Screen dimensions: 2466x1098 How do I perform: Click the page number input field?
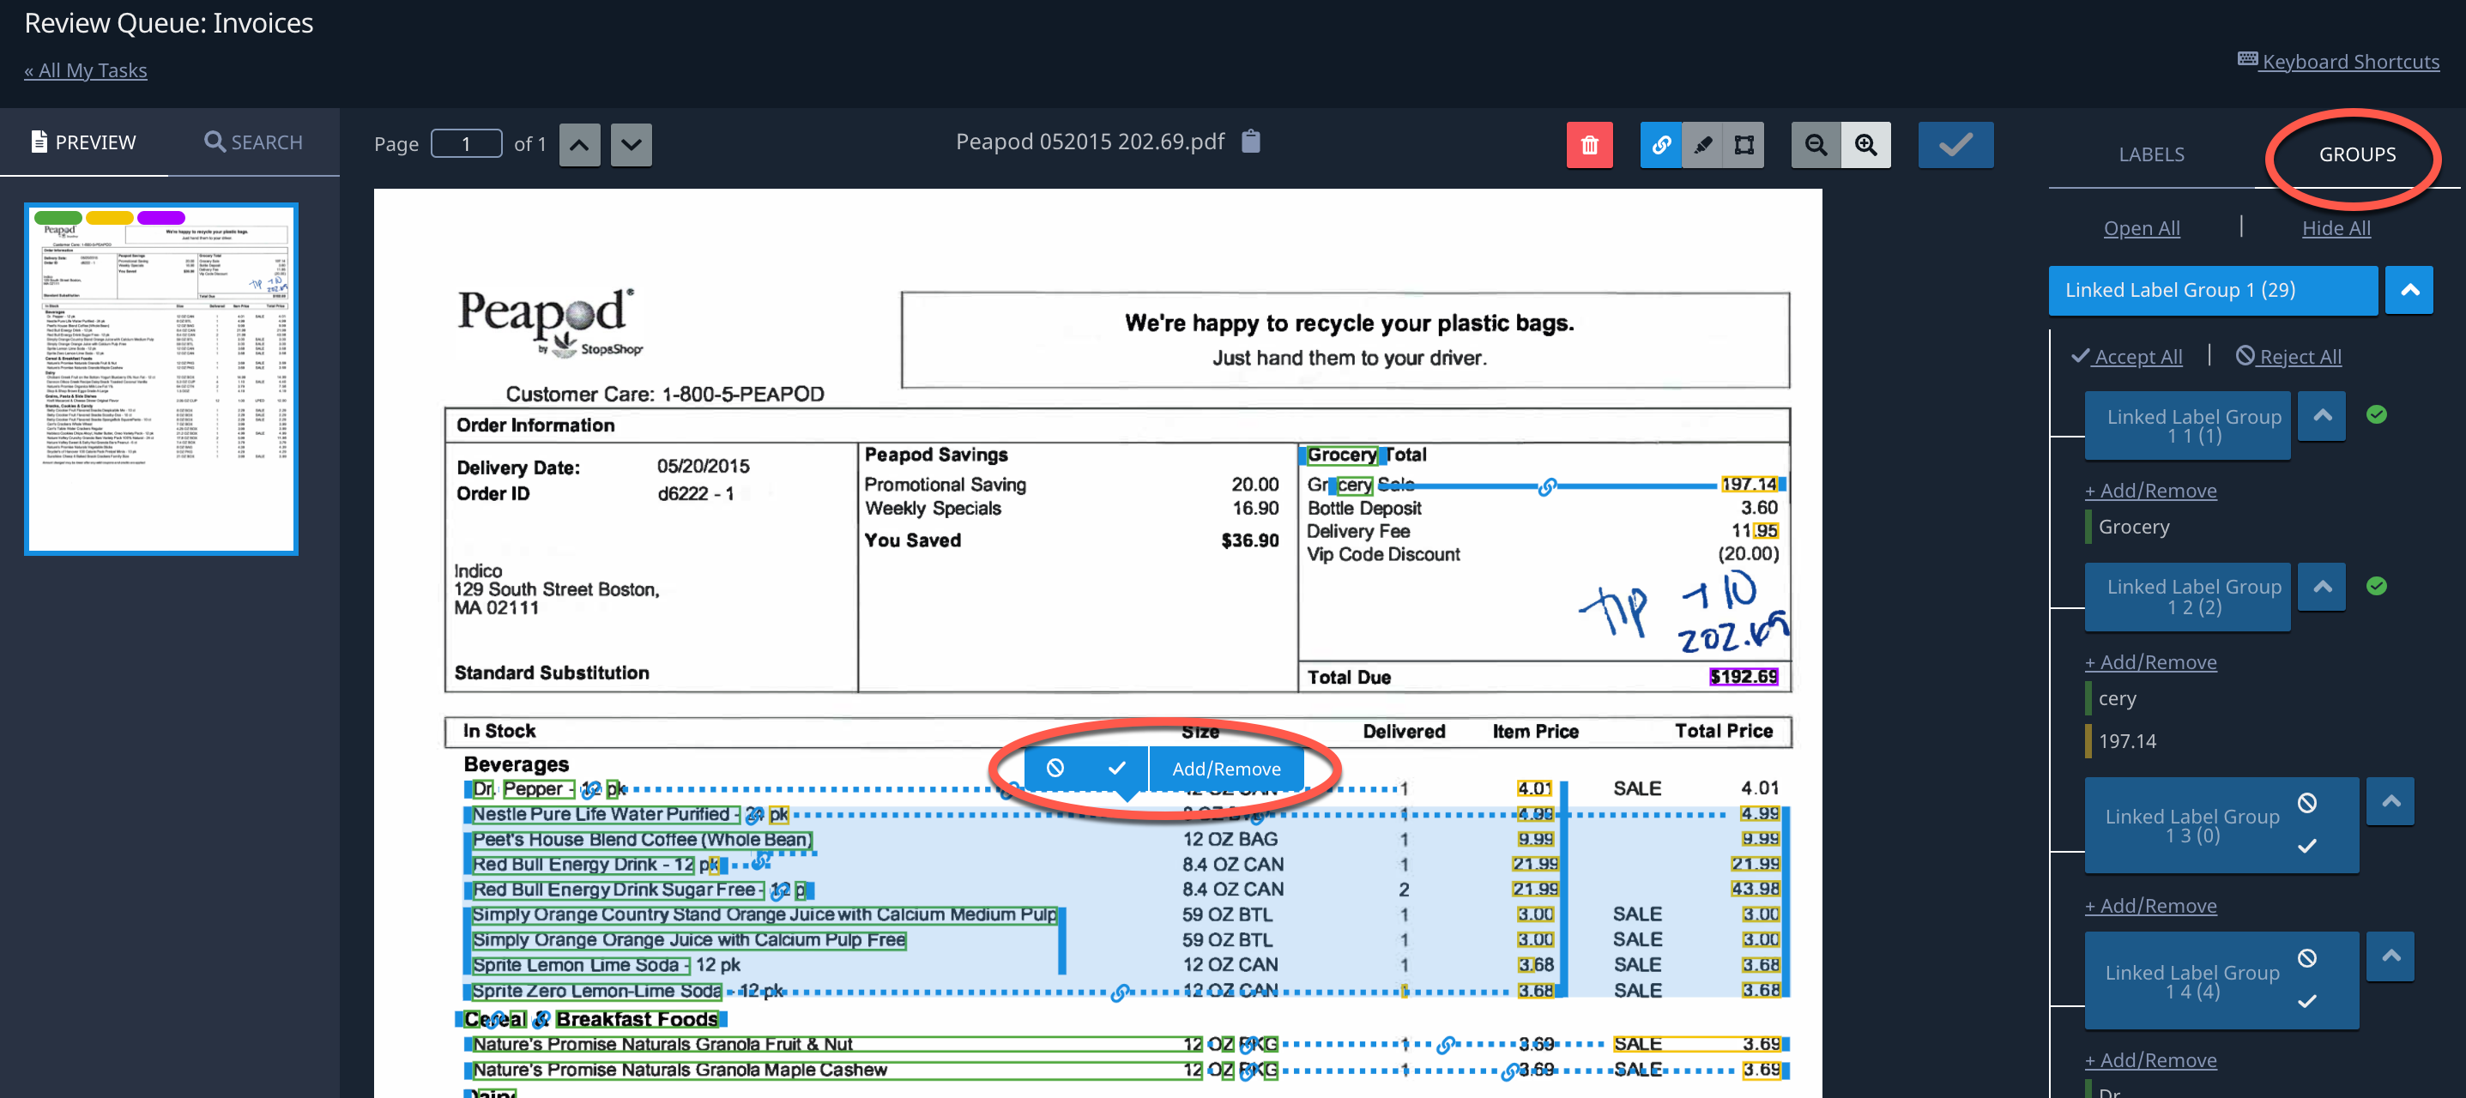pos(466,145)
